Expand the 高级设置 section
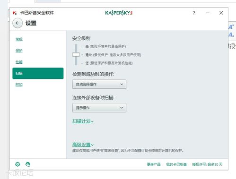 (83, 145)
